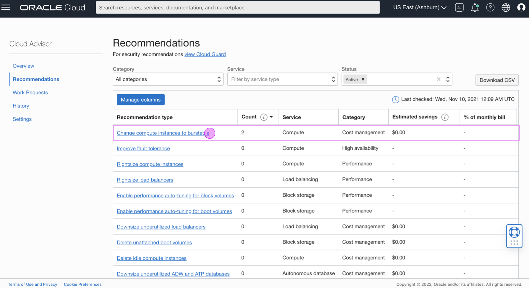Go to the History section in Cloud Advisor
This screenshot has width=529, height=288.
(x=21, y=106)
